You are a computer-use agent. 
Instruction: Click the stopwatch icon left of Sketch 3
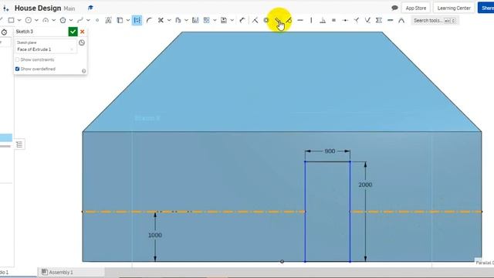click(x=4, y=32)
